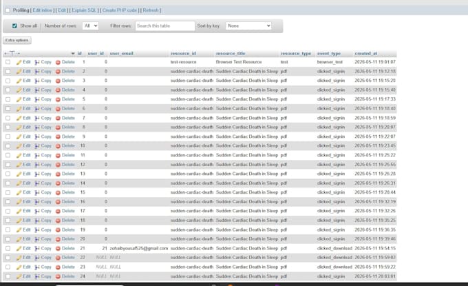The image size is (468, 286).
Task: Sort by the created_at column header
Action: point(366,54)
